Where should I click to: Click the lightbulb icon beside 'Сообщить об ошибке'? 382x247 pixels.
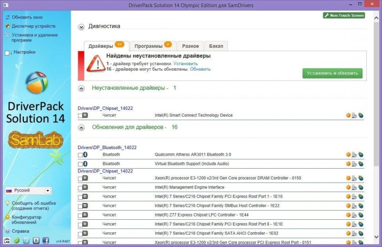(8, 203)
